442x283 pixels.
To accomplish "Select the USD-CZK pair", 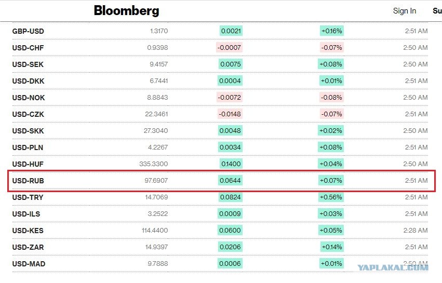I will point(28,114).
